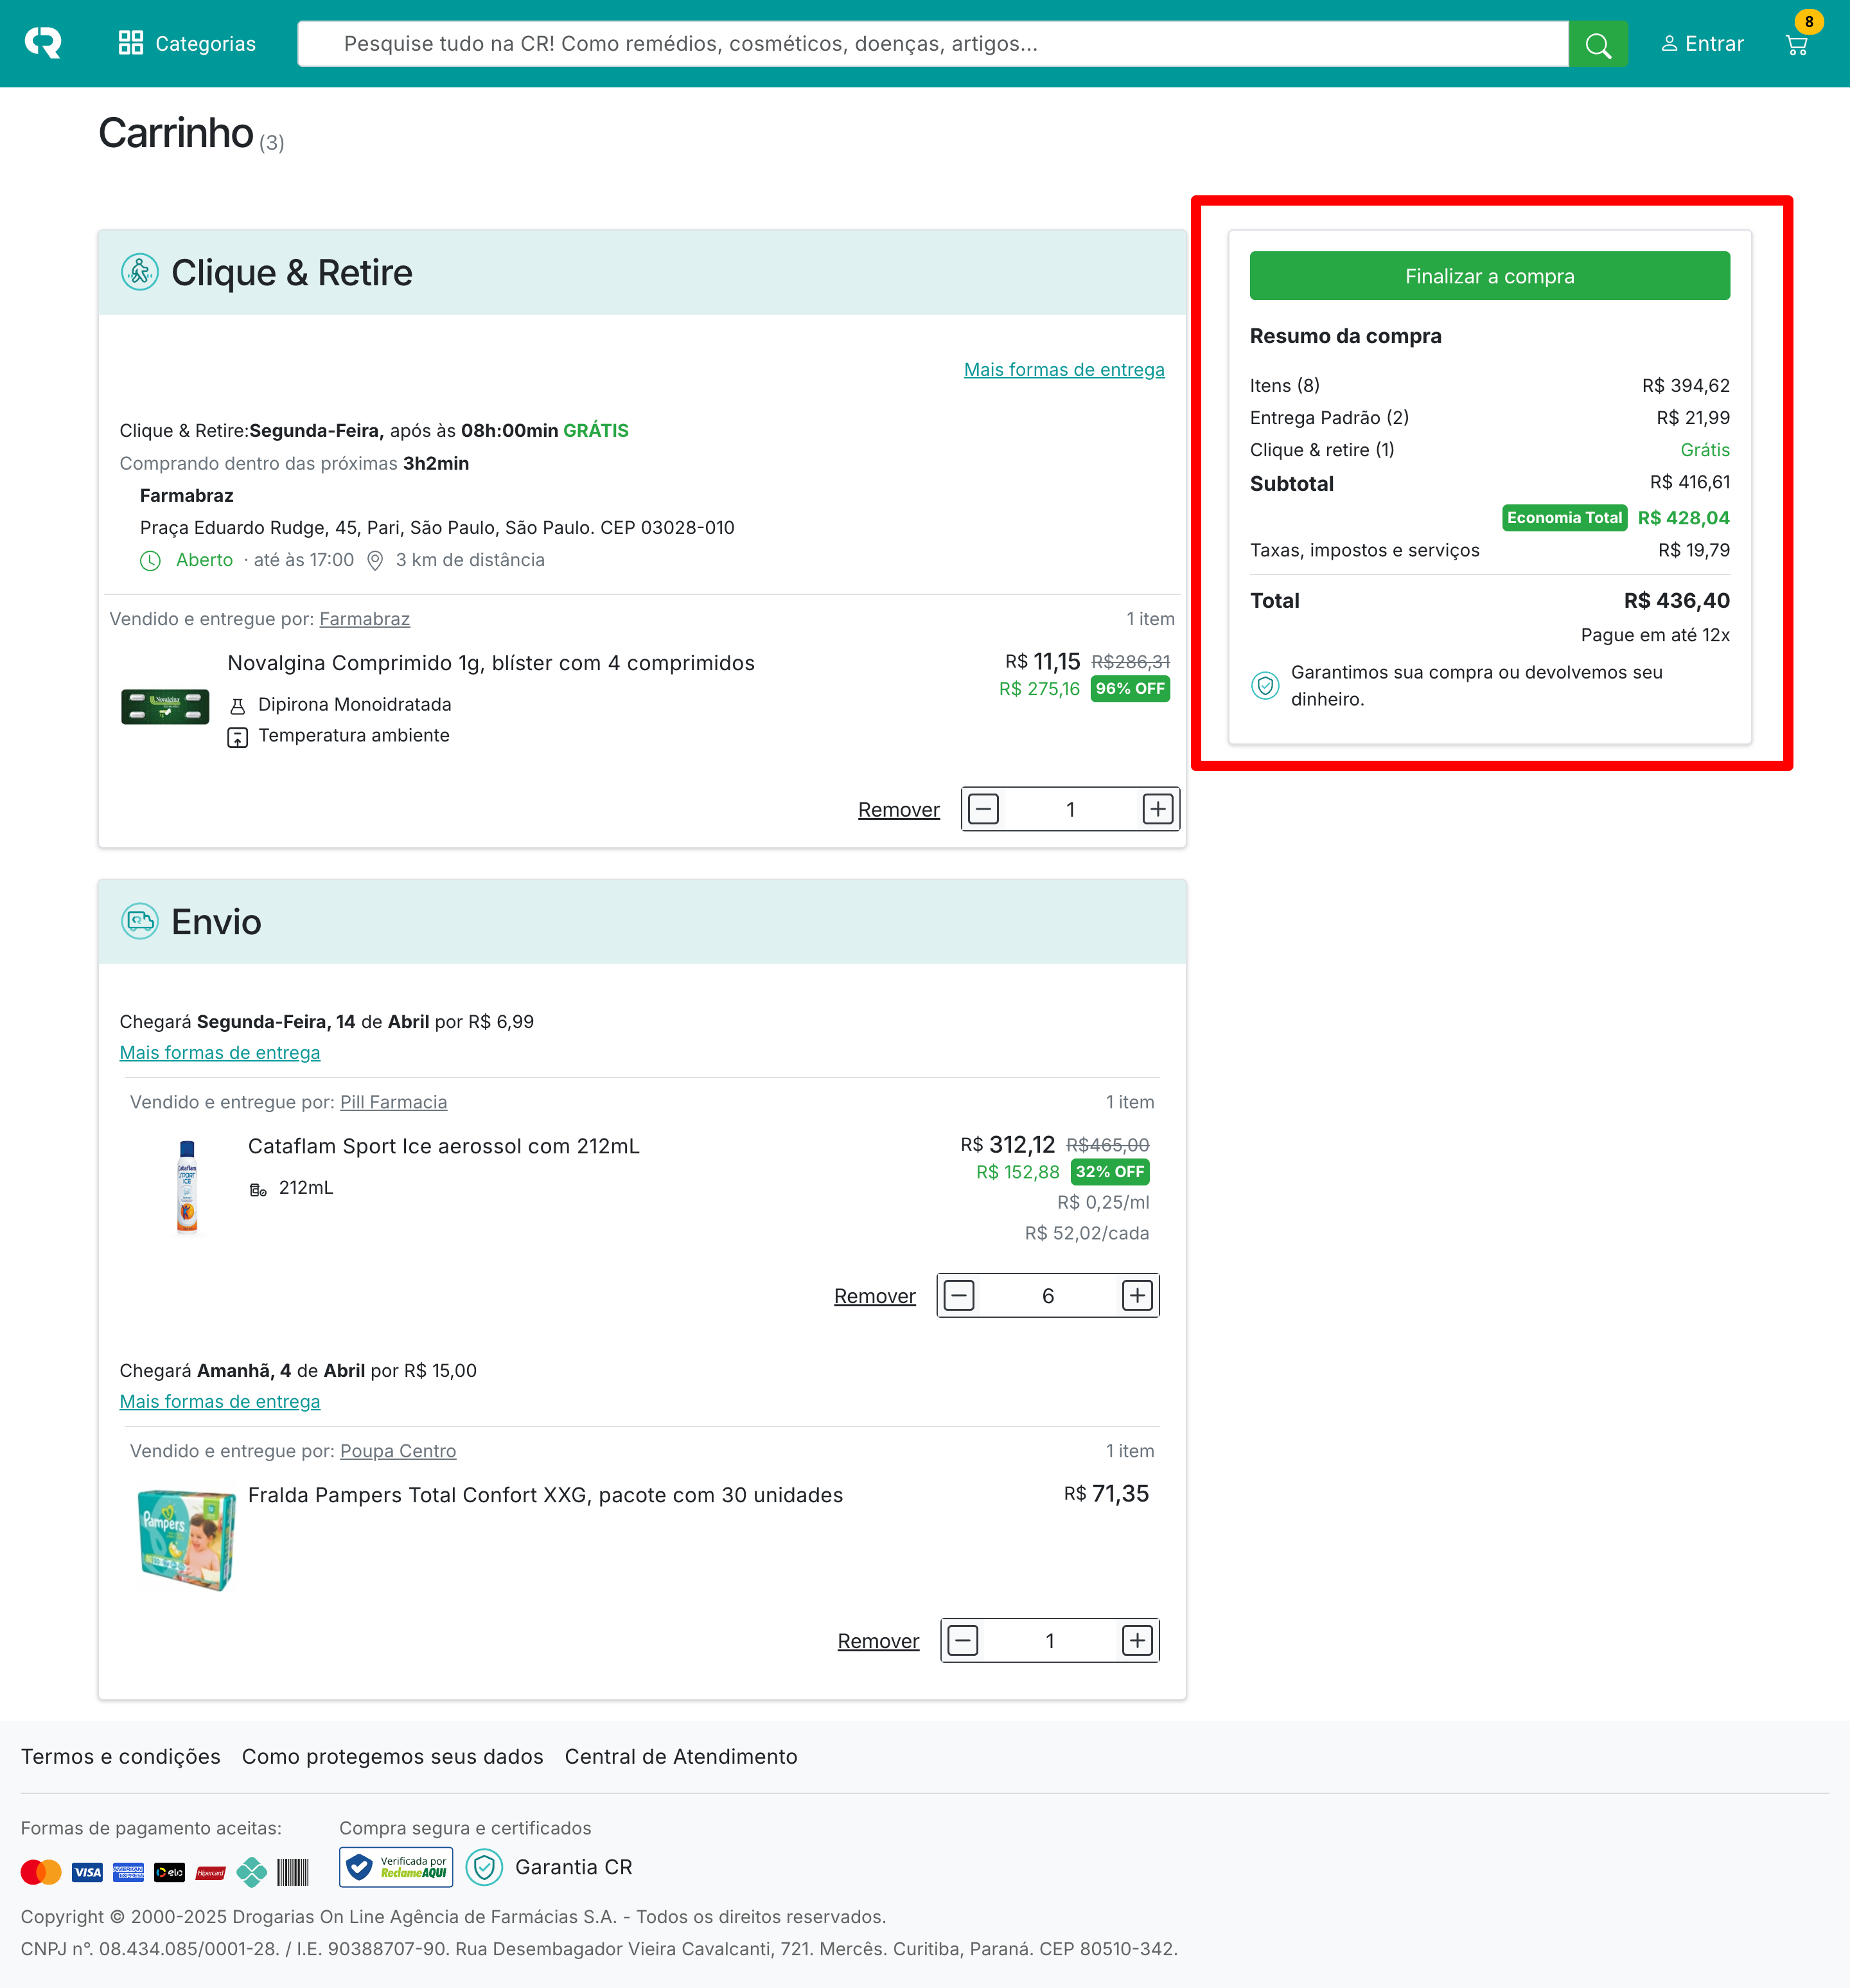The width and height of the screenshot is (1850, 1988).
Task: Decrease Pampers quantity with minus button
Action: tap(962, 1640)
